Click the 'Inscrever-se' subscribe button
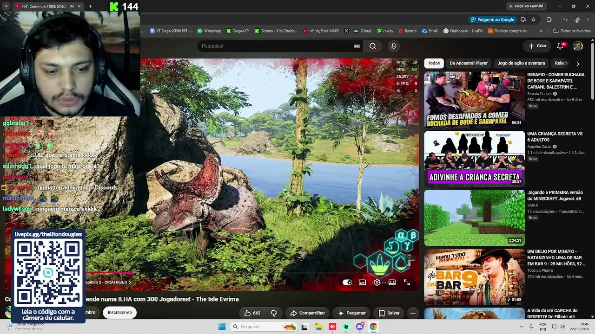Image resolution: width=595 pixels, height=334 pixels. click(119, 312)
